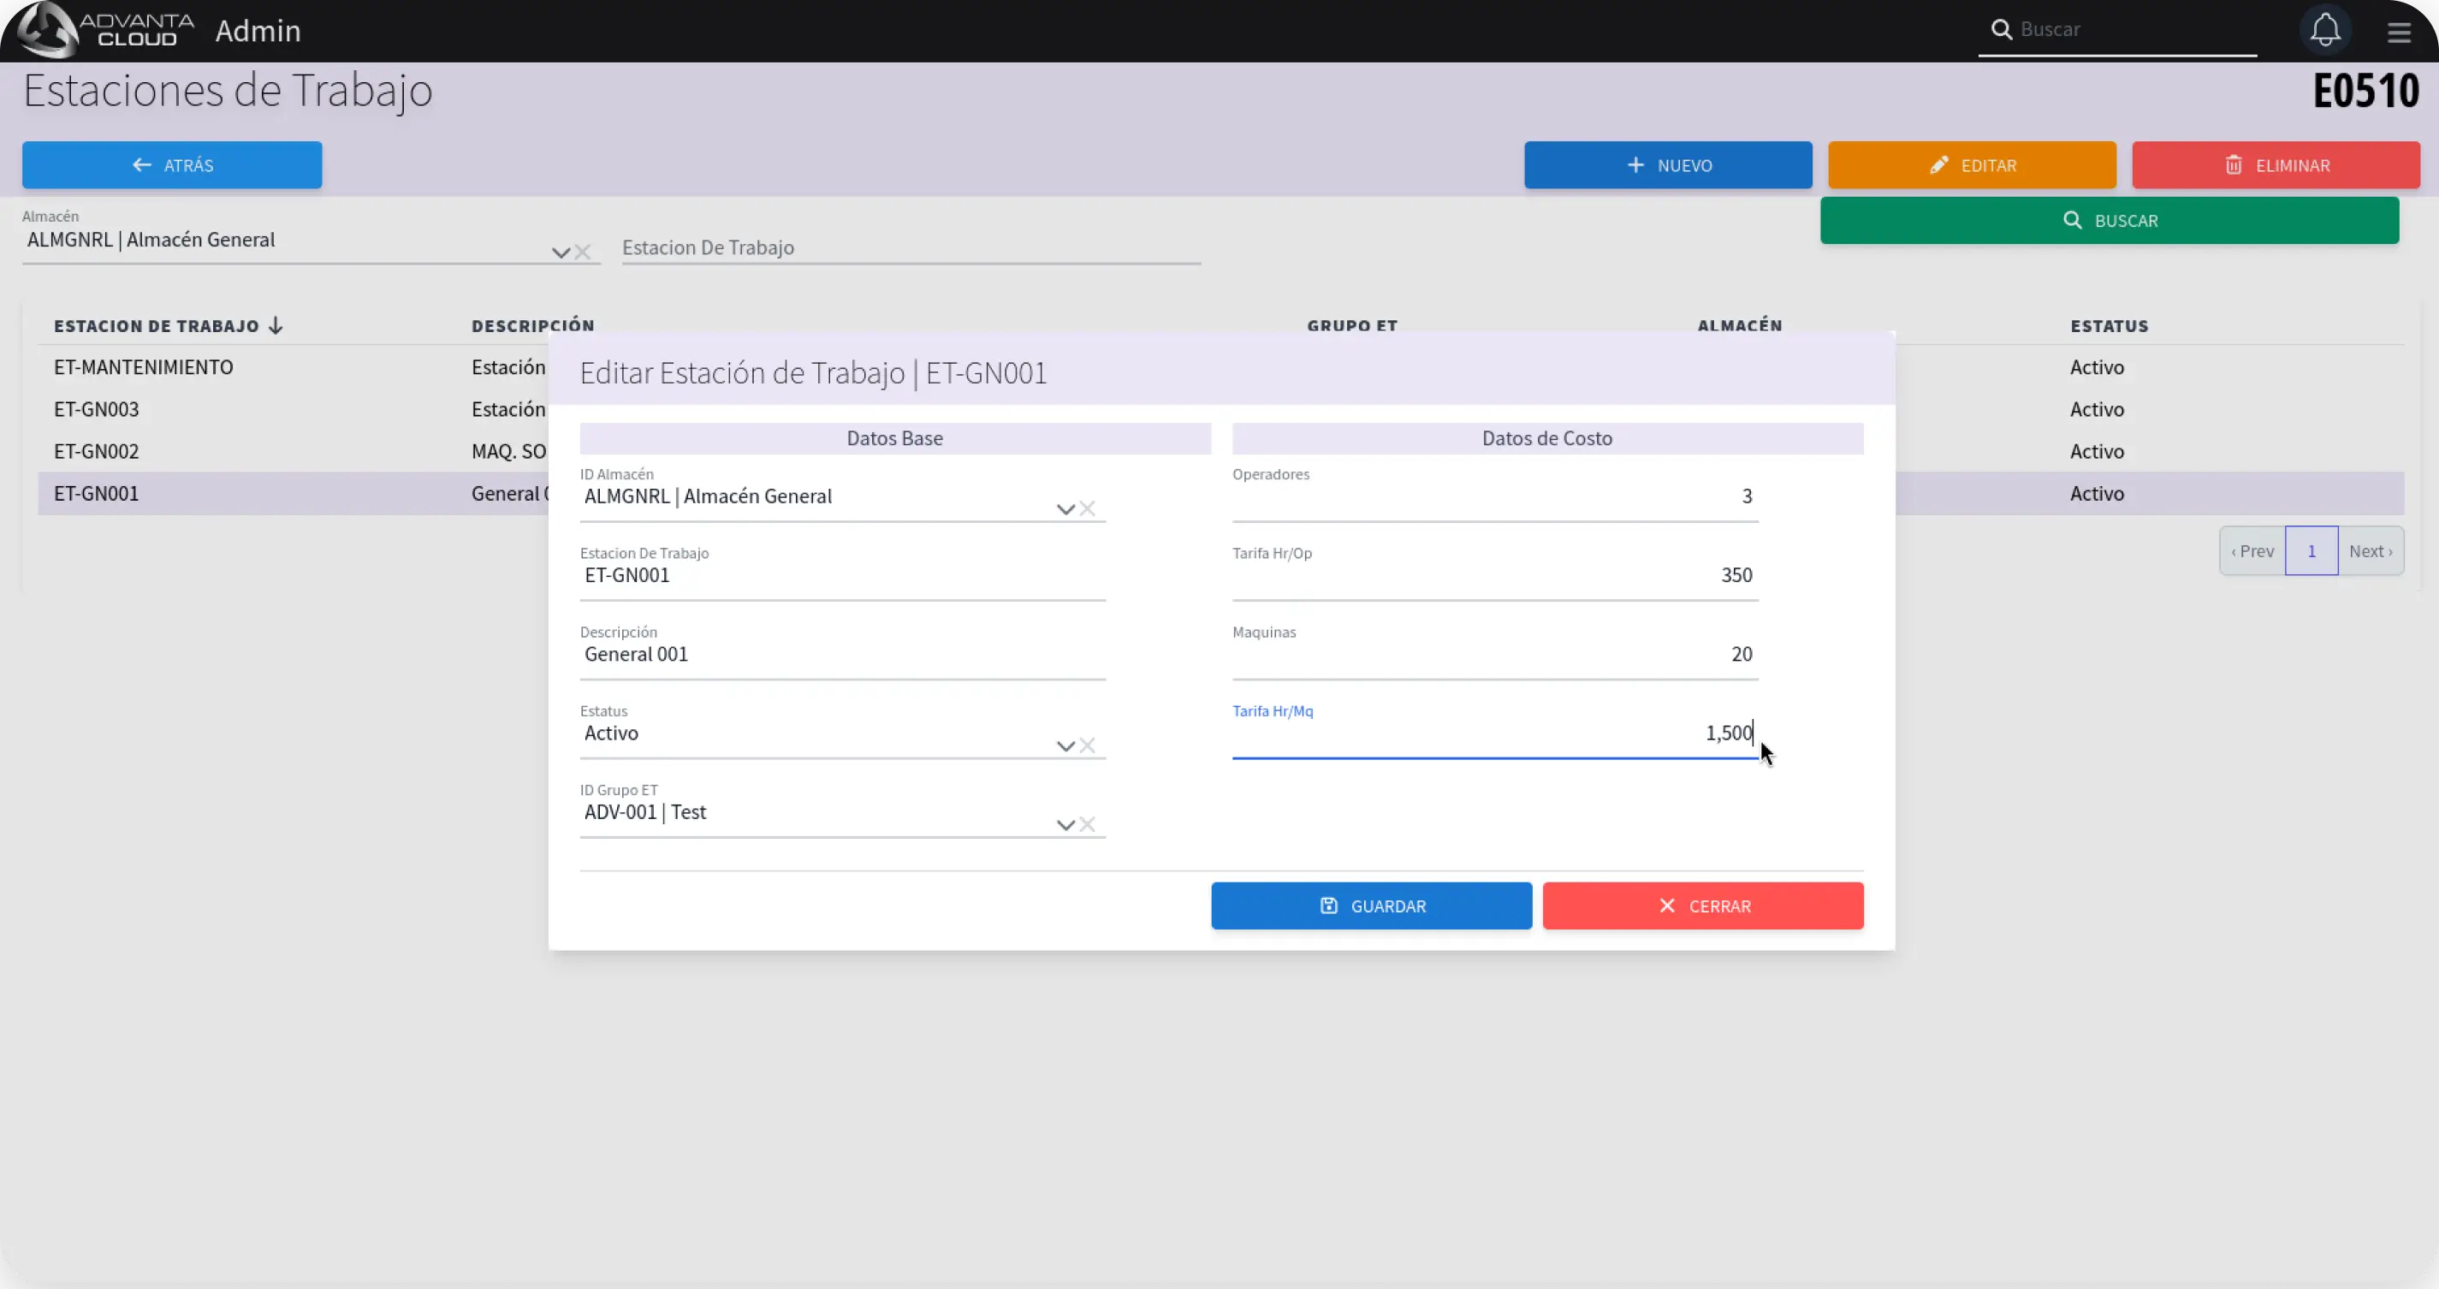This screenshot has width=2439, height=1289.
Task: Clear the Almacén filter with X icon
Action: pos(584,252)
